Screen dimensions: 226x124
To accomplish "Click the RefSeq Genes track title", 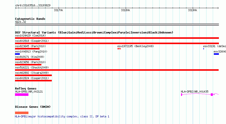I will [26, 88].
